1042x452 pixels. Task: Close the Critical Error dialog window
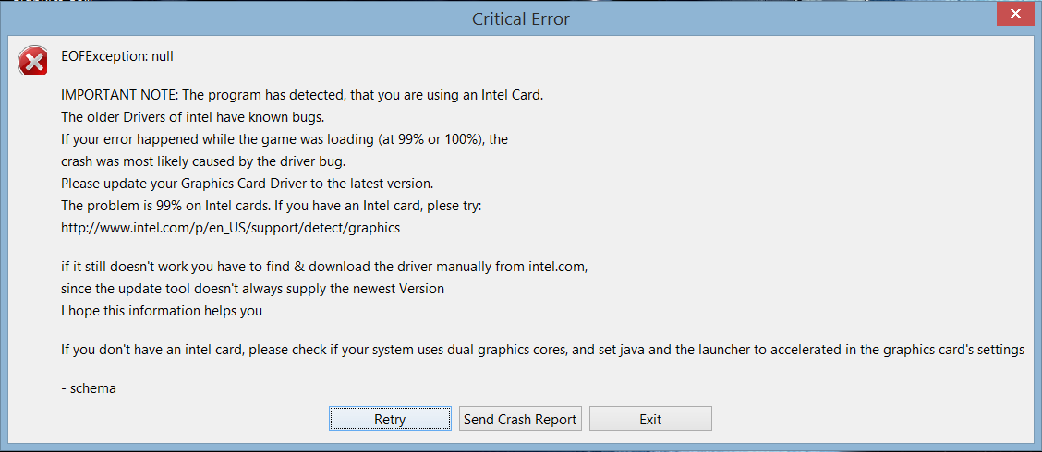(1013, 14)
